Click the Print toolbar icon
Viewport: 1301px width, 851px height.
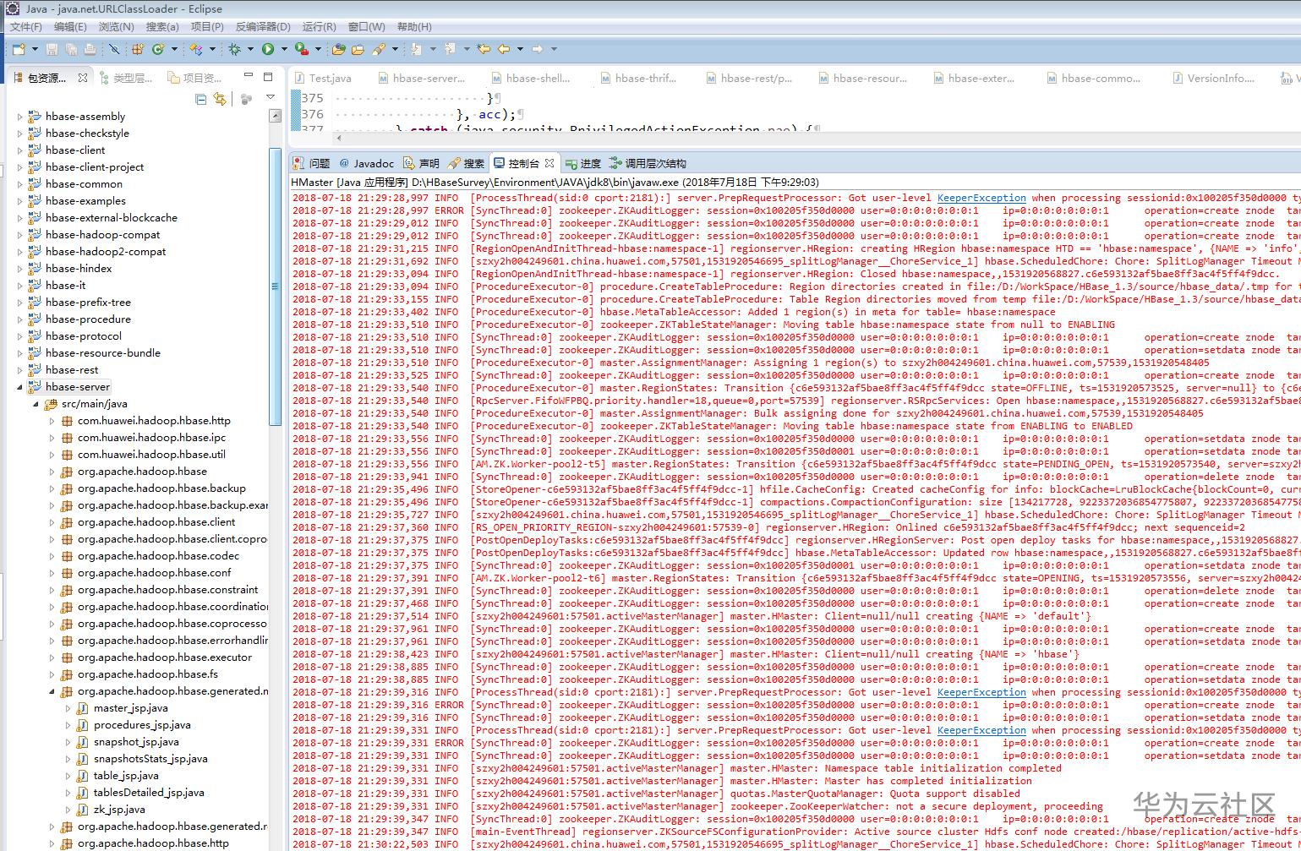90,50
